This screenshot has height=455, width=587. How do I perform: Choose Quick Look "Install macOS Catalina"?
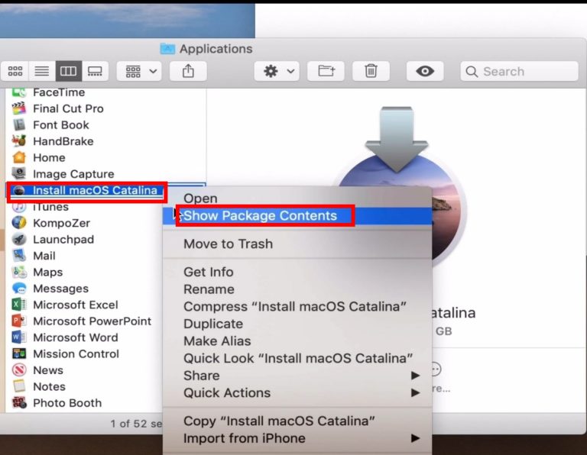click(x=297, y=358)
